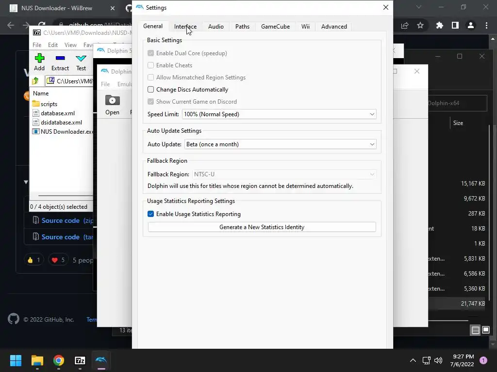Open Google Chrome from taskbar
This screenshot has height=372, width=497.
pos(59,360)
